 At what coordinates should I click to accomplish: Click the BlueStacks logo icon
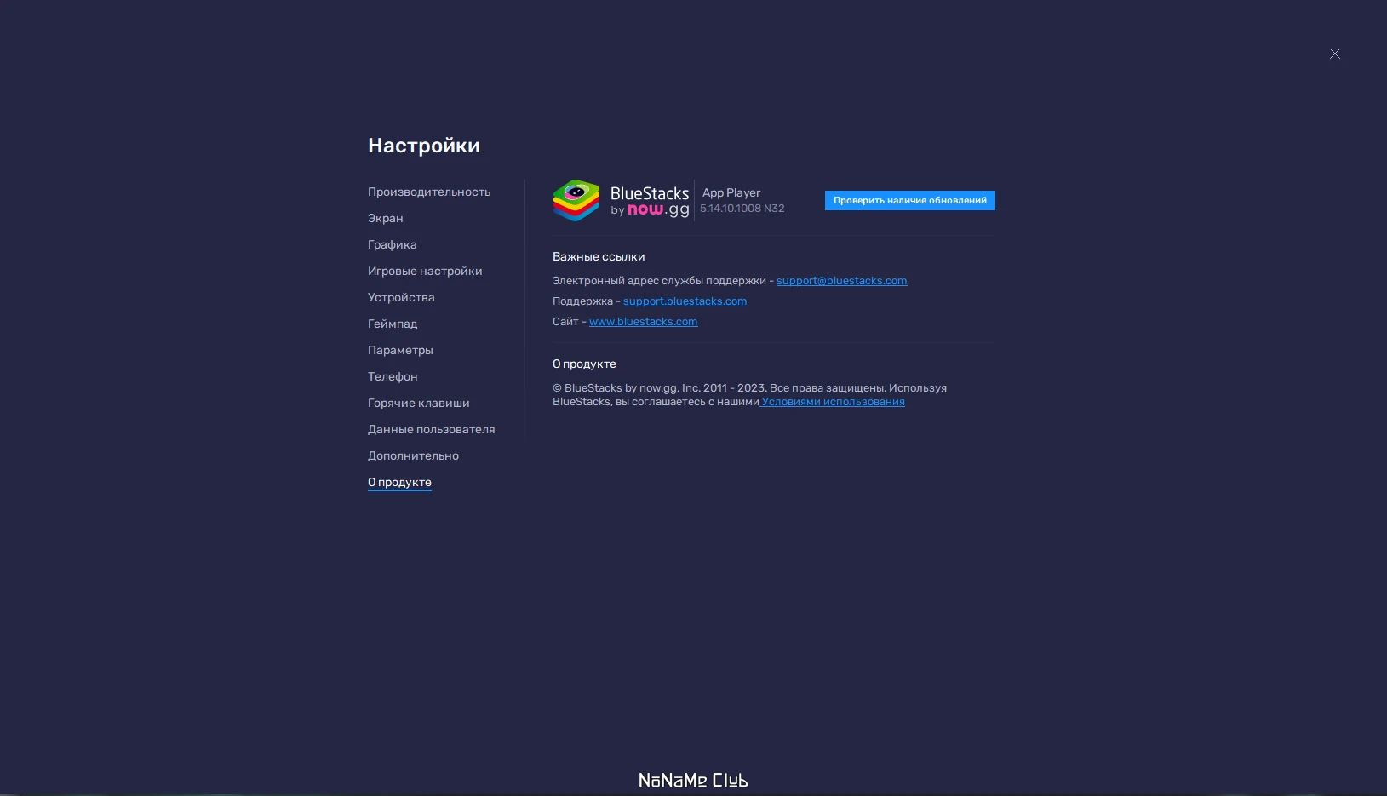pyautogui.click(x=576, y=200)
